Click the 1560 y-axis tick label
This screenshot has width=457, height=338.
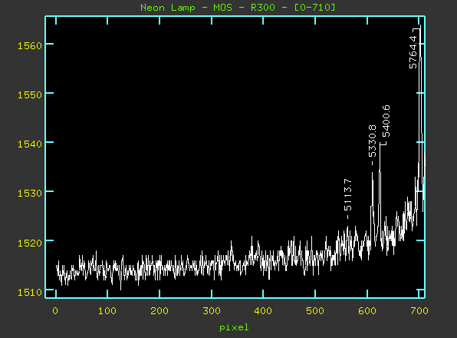point(30,46)
